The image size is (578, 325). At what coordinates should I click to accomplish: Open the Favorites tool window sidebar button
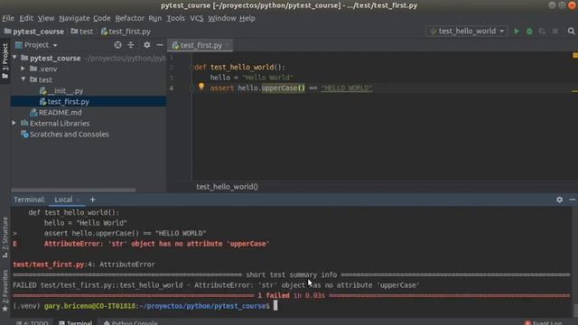(5, 291)
